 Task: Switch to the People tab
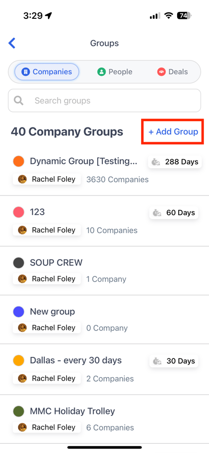[115, 72]
